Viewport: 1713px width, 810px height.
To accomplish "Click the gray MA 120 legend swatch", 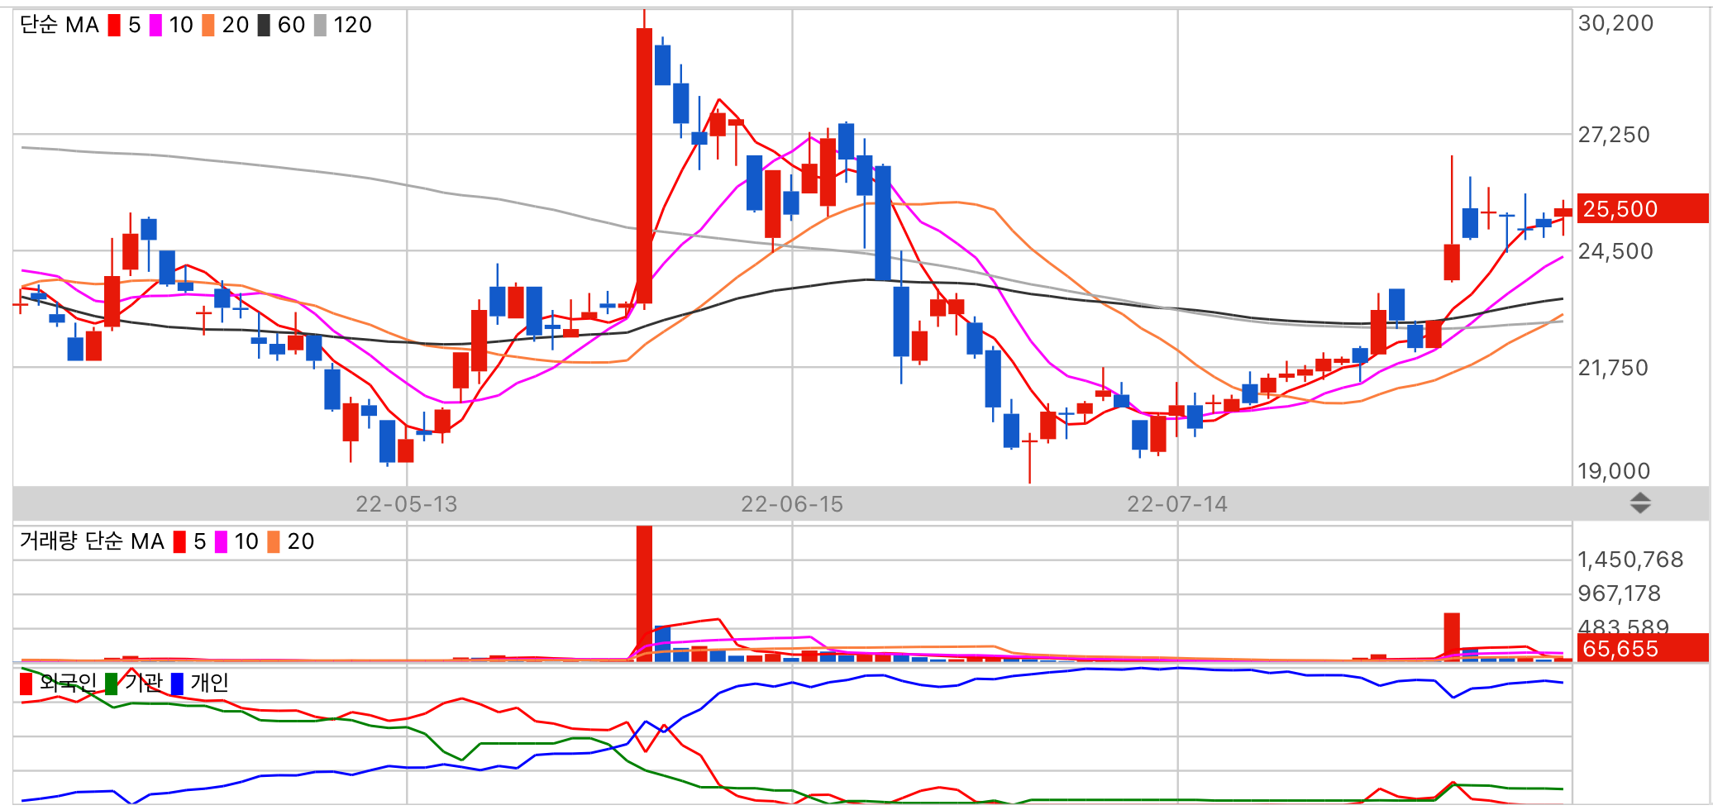I will [320, 26].
